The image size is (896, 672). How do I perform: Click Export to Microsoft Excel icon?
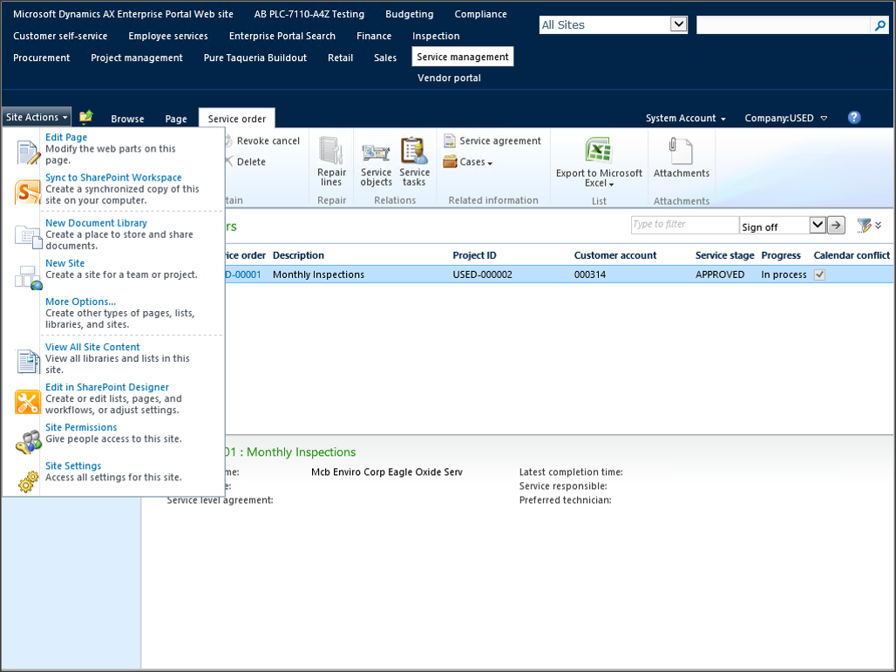click(x=599, y=151)
